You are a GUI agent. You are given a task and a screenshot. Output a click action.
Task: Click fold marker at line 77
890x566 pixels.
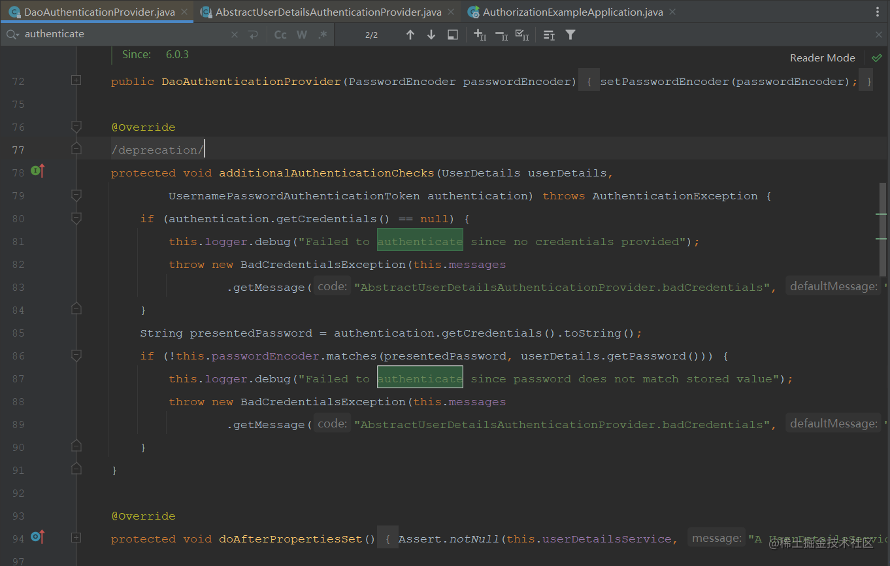point(76,149)
